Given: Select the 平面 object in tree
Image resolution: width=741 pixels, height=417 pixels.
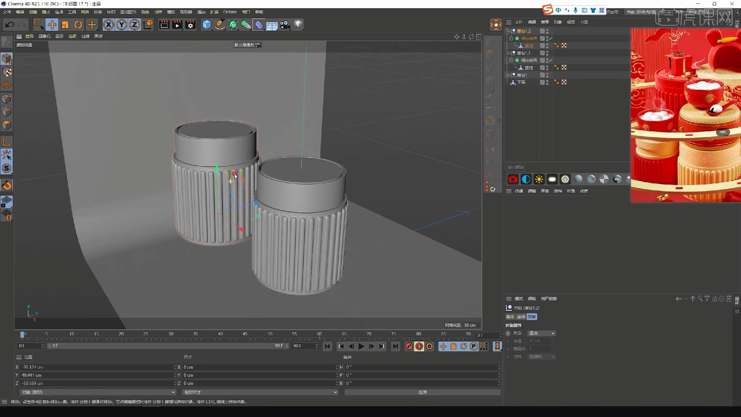Looking at the screenshot, I should coord(521,82).
